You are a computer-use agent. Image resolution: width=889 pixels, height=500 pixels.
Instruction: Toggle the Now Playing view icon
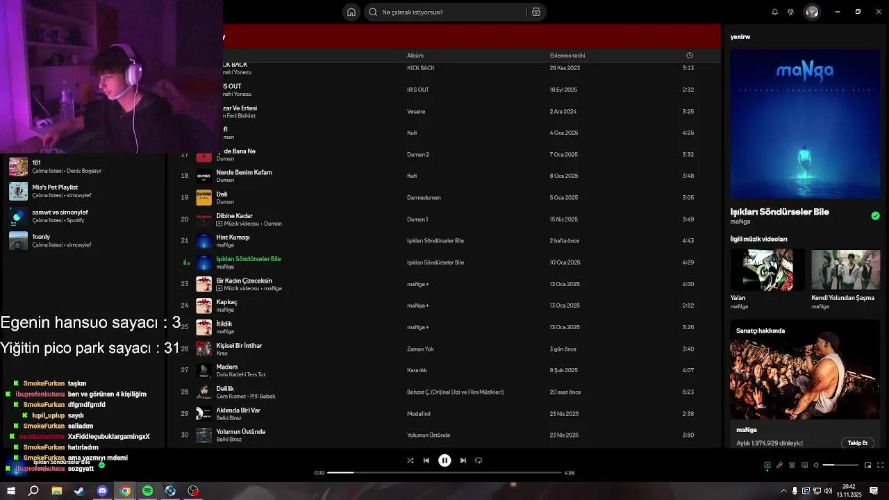click(767, 465)
